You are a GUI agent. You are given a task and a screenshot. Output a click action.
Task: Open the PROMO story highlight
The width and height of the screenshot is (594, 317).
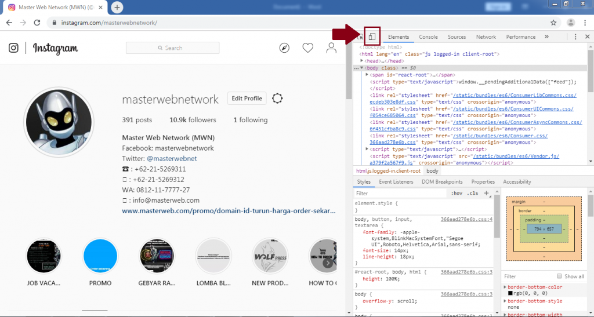[x=100, y=256]
